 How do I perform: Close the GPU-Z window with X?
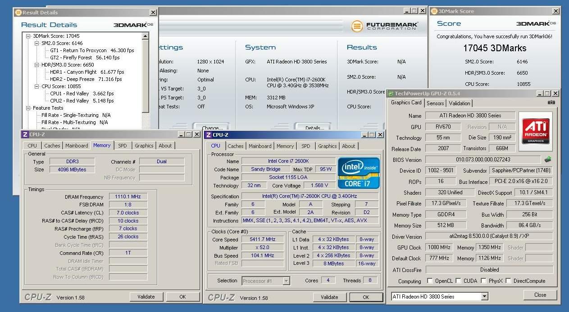555,94
